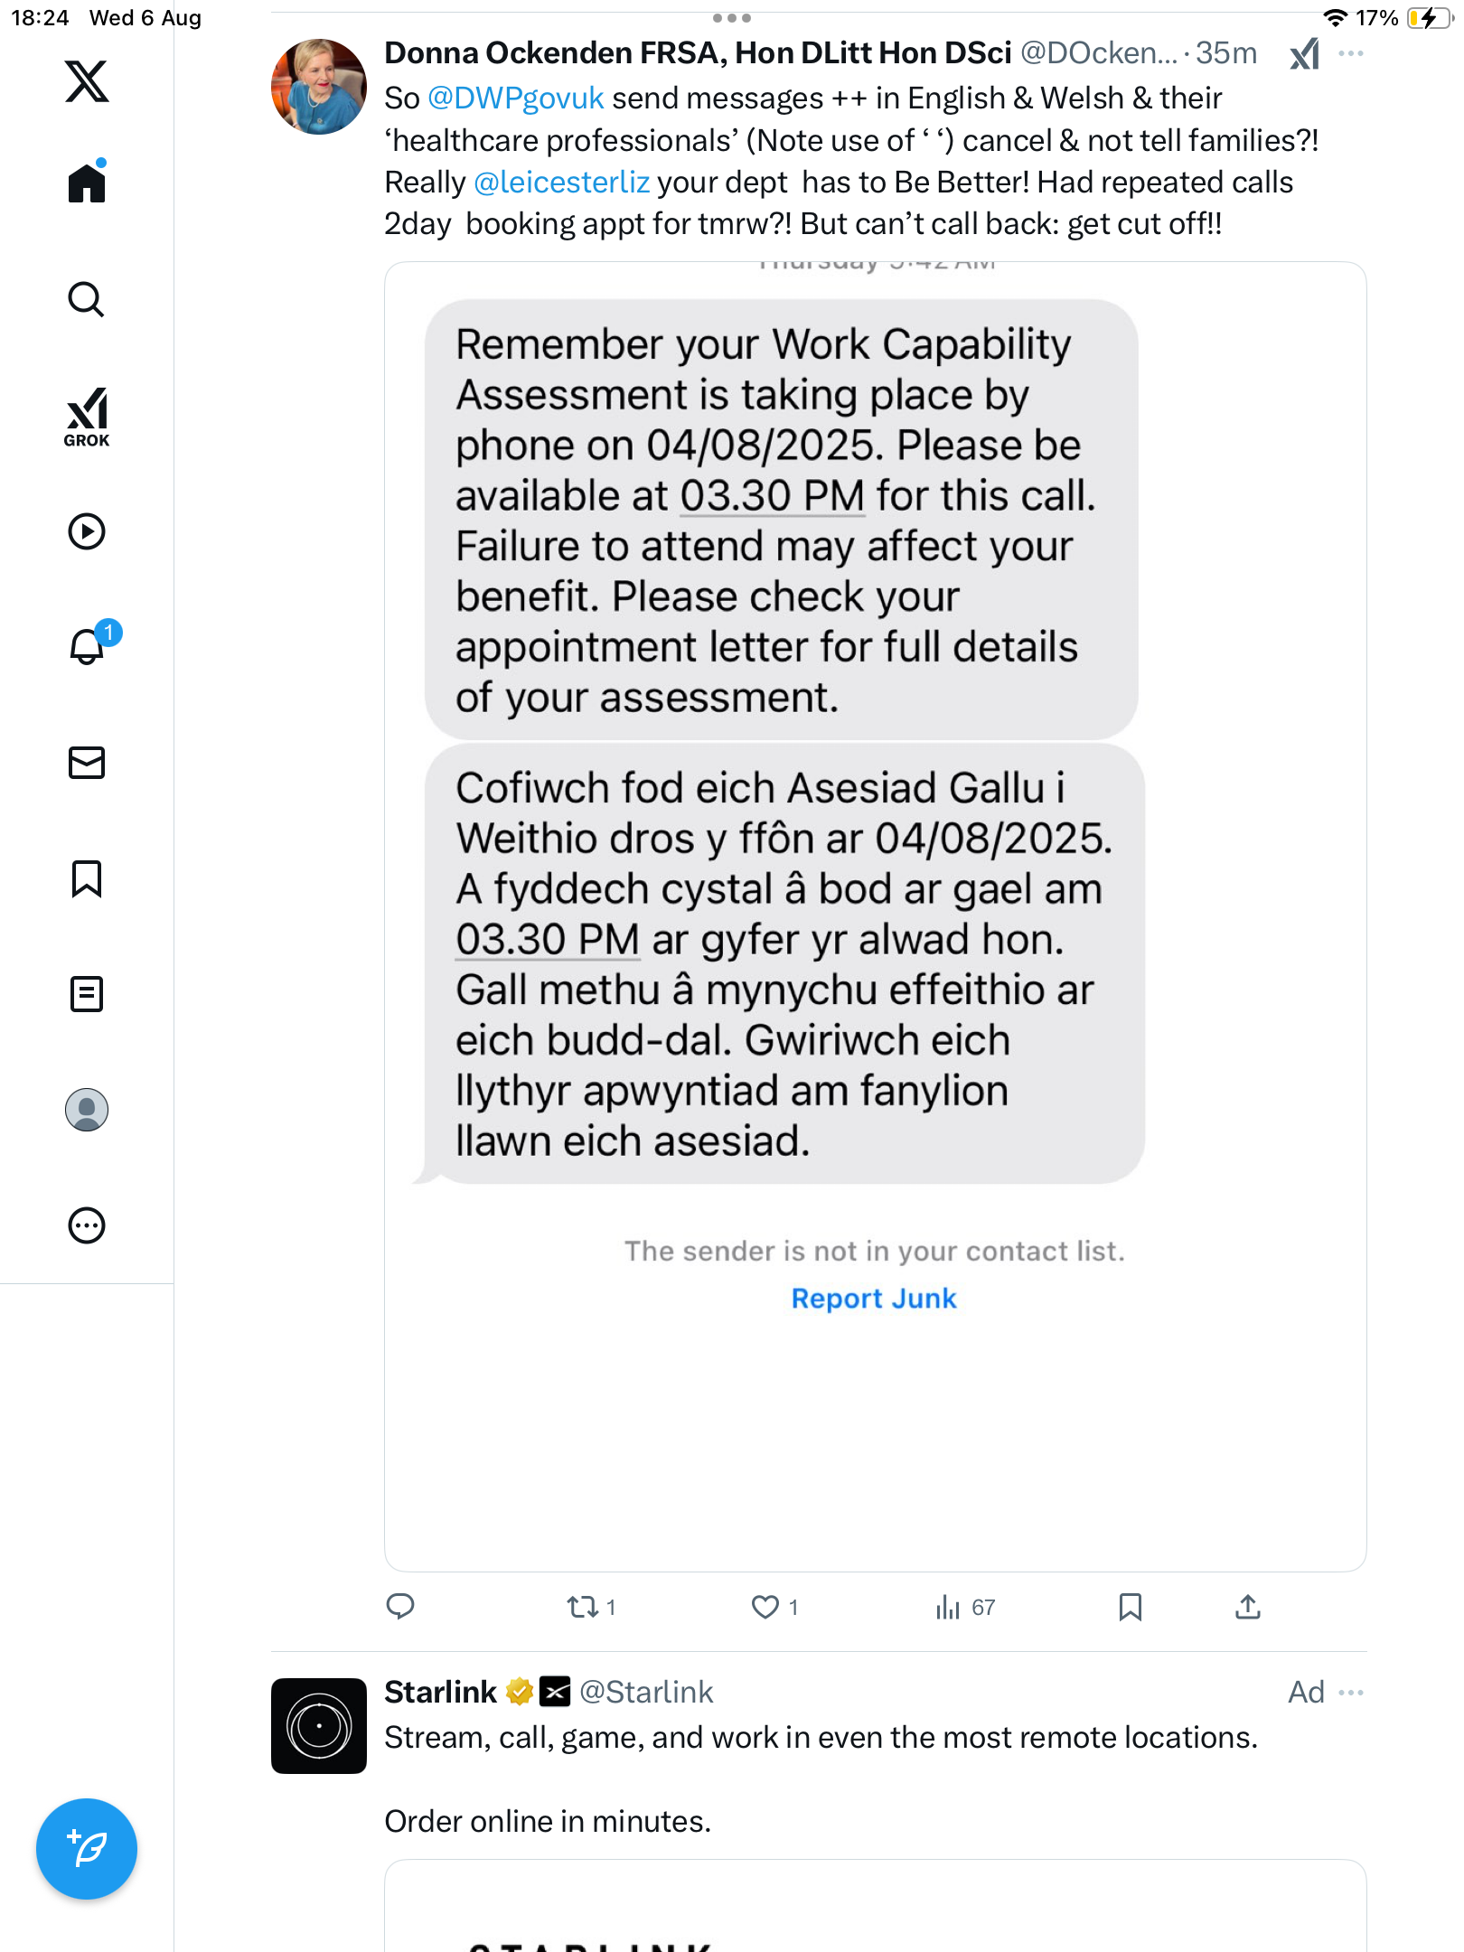Tap the @DWPgovuk mention link

[515, 98]
